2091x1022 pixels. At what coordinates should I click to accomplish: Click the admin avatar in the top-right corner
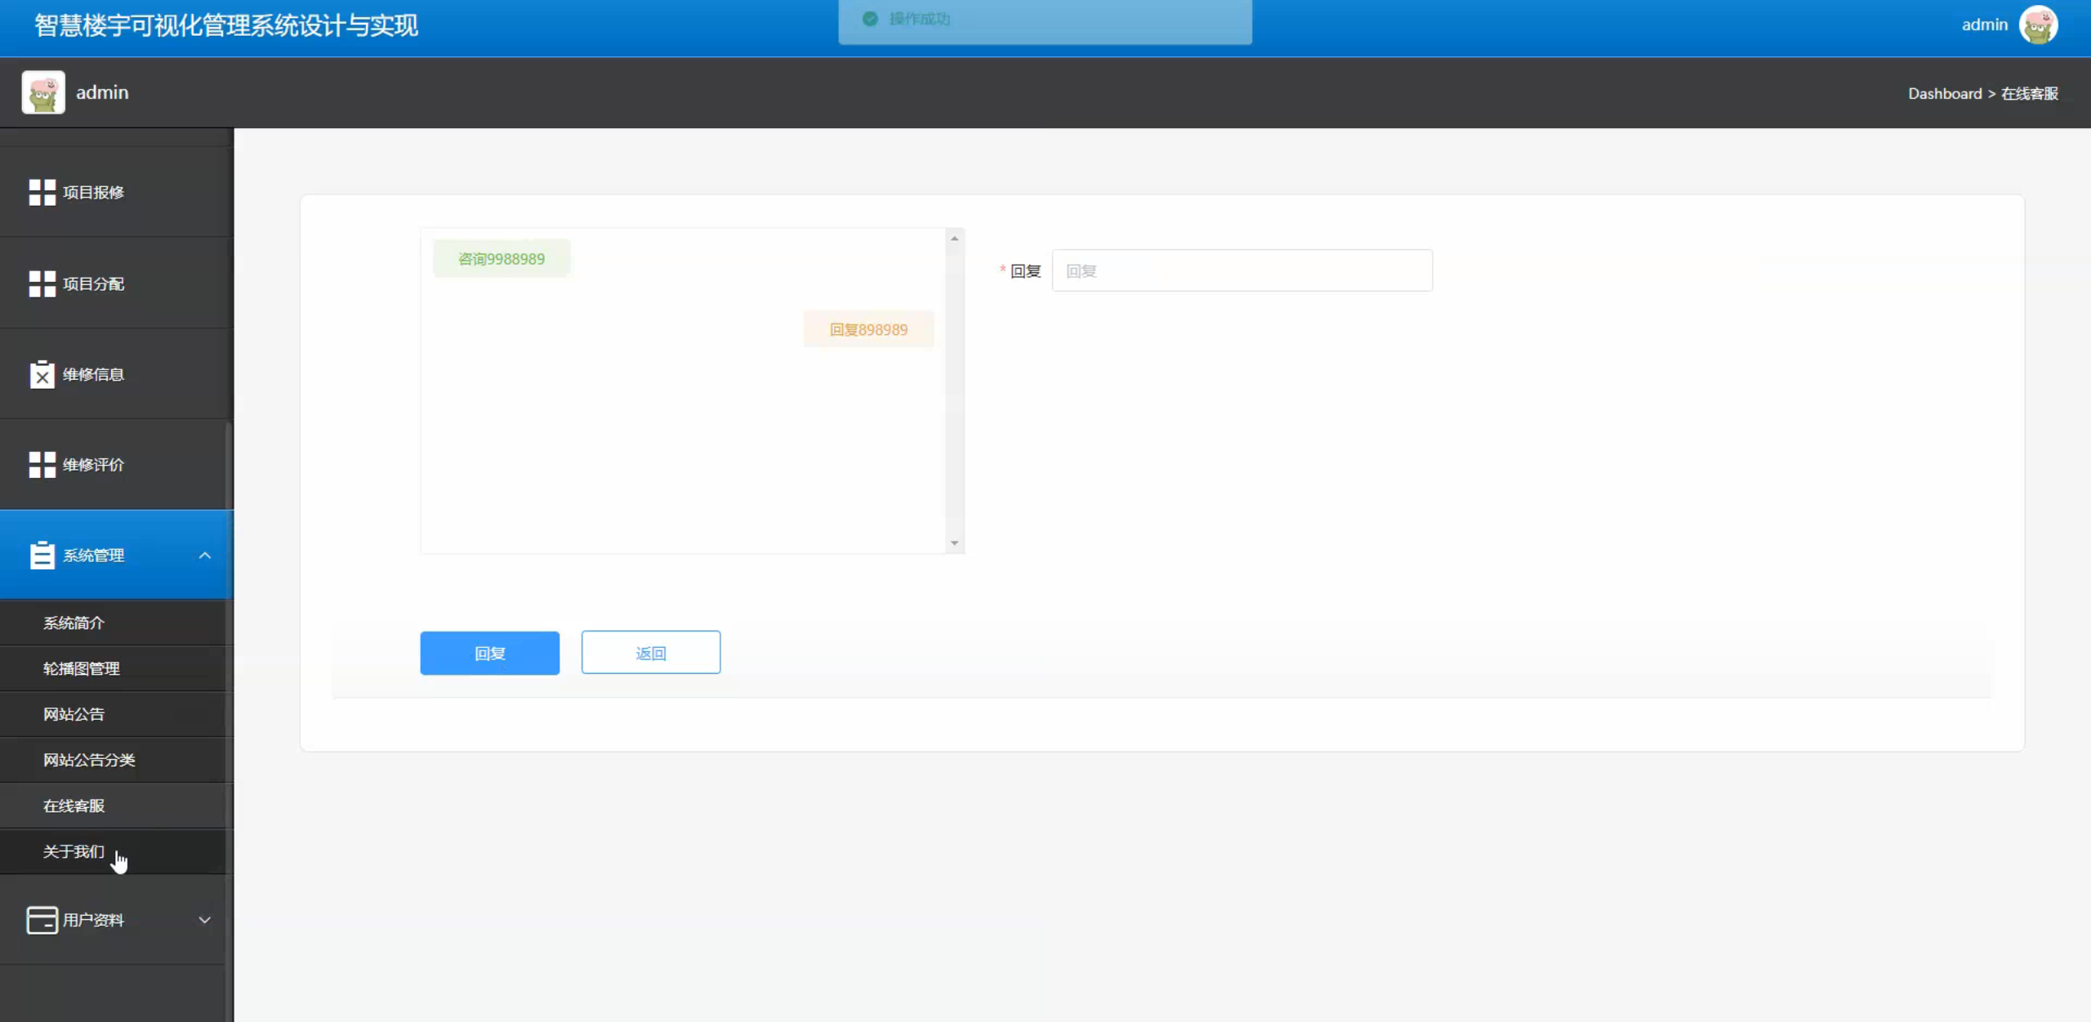pyautogui.click(x=2038, y=25)
